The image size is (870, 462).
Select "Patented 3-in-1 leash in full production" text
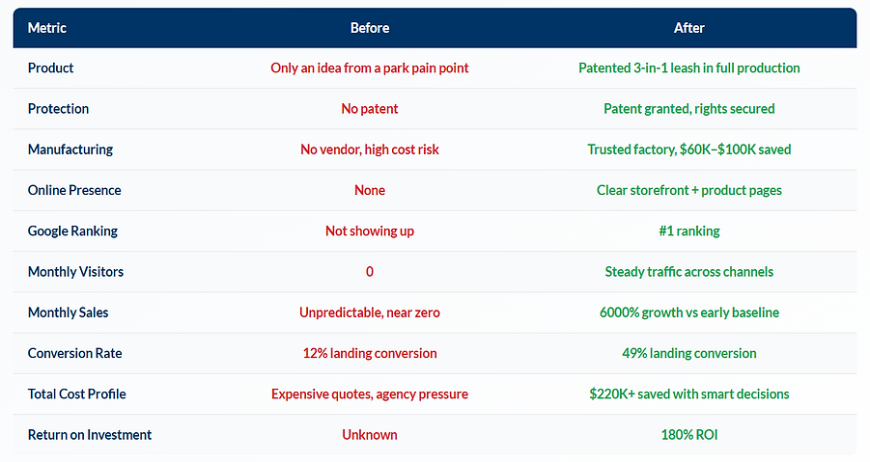coord(688,68)
